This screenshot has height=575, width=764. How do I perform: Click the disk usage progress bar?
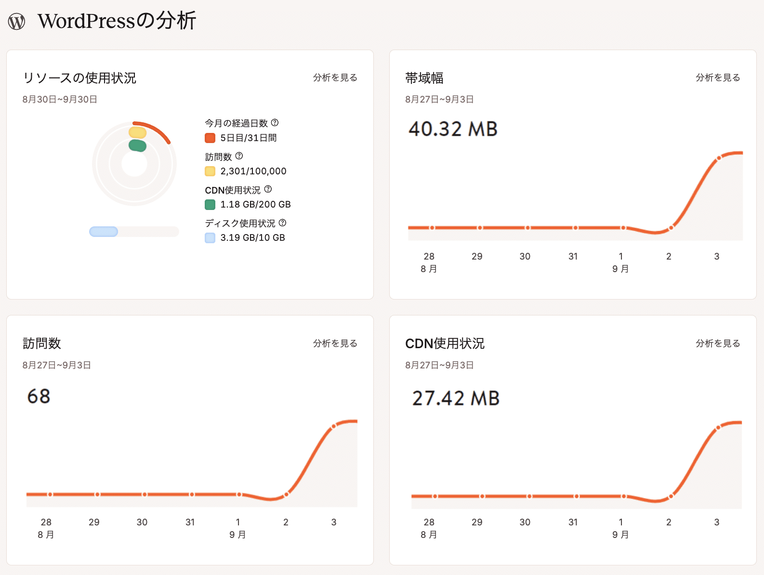coord(134,232)
